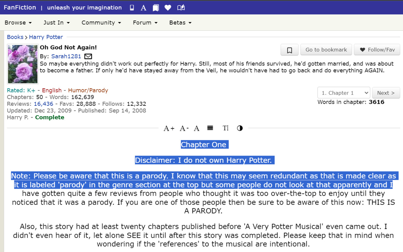Open the 16,436 reviews link
Image resolution: width=403 pixels, height=252 pixels.
click(43, 104)
